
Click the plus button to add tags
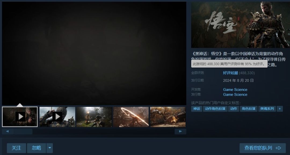coord(280,109)
